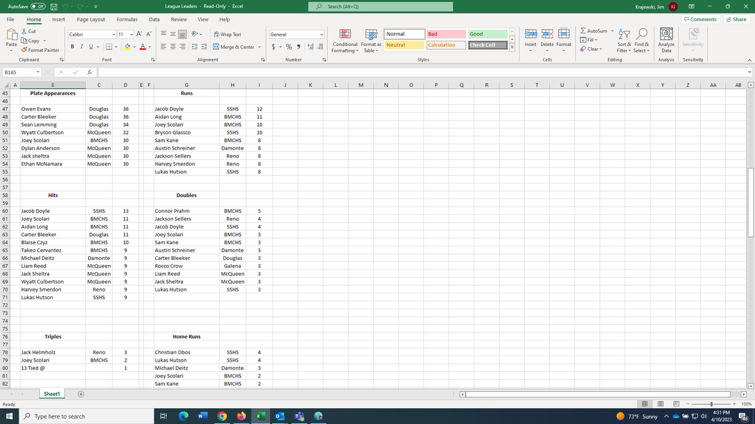Open Word from the Windows taskbar
This screenshot has height=424, width=755.
tap(204, 416)
